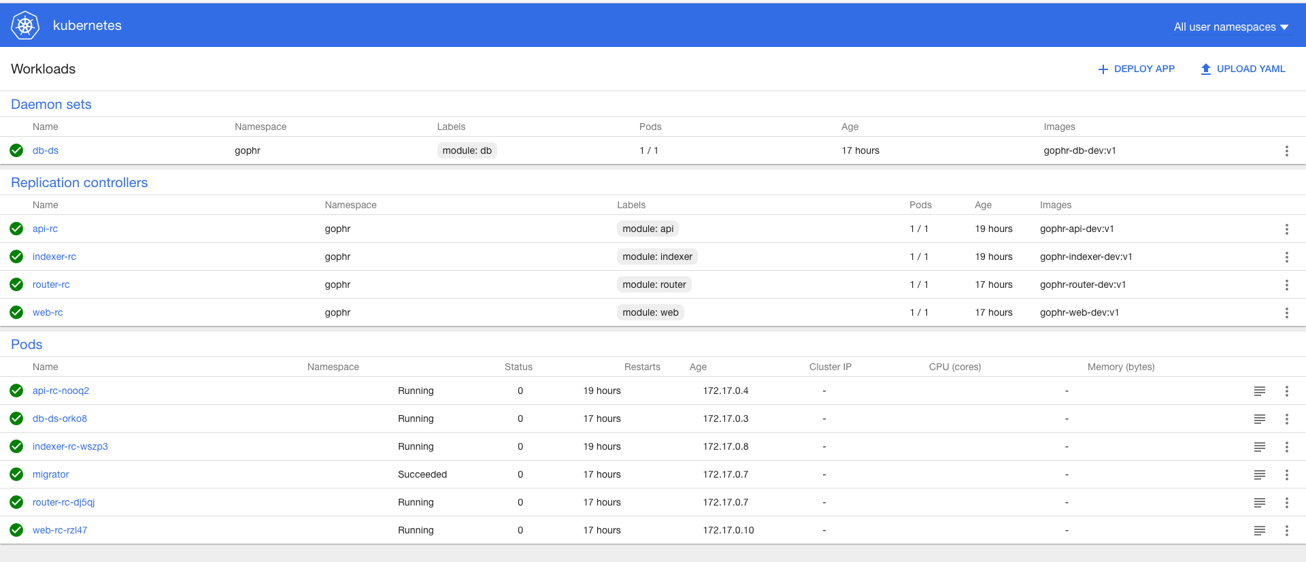Image resolution: width=1306 pixels, height=562 pixels.
Task: Click the status check icon beside indexer-rc
Action: [x=16, y=257]
